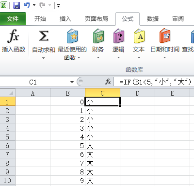Image resolution: width=194 pixels, height=186 pixels.
Task: Select row 1 header
Action: pyautogui.click(x=8, y=101)
